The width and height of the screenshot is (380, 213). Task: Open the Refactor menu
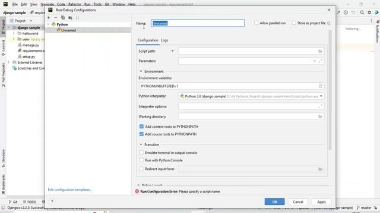[x=74, y=4]
